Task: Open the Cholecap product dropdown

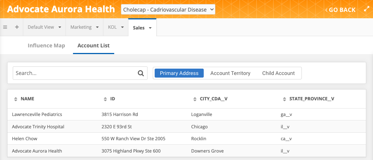Action: tap(168, 10)
